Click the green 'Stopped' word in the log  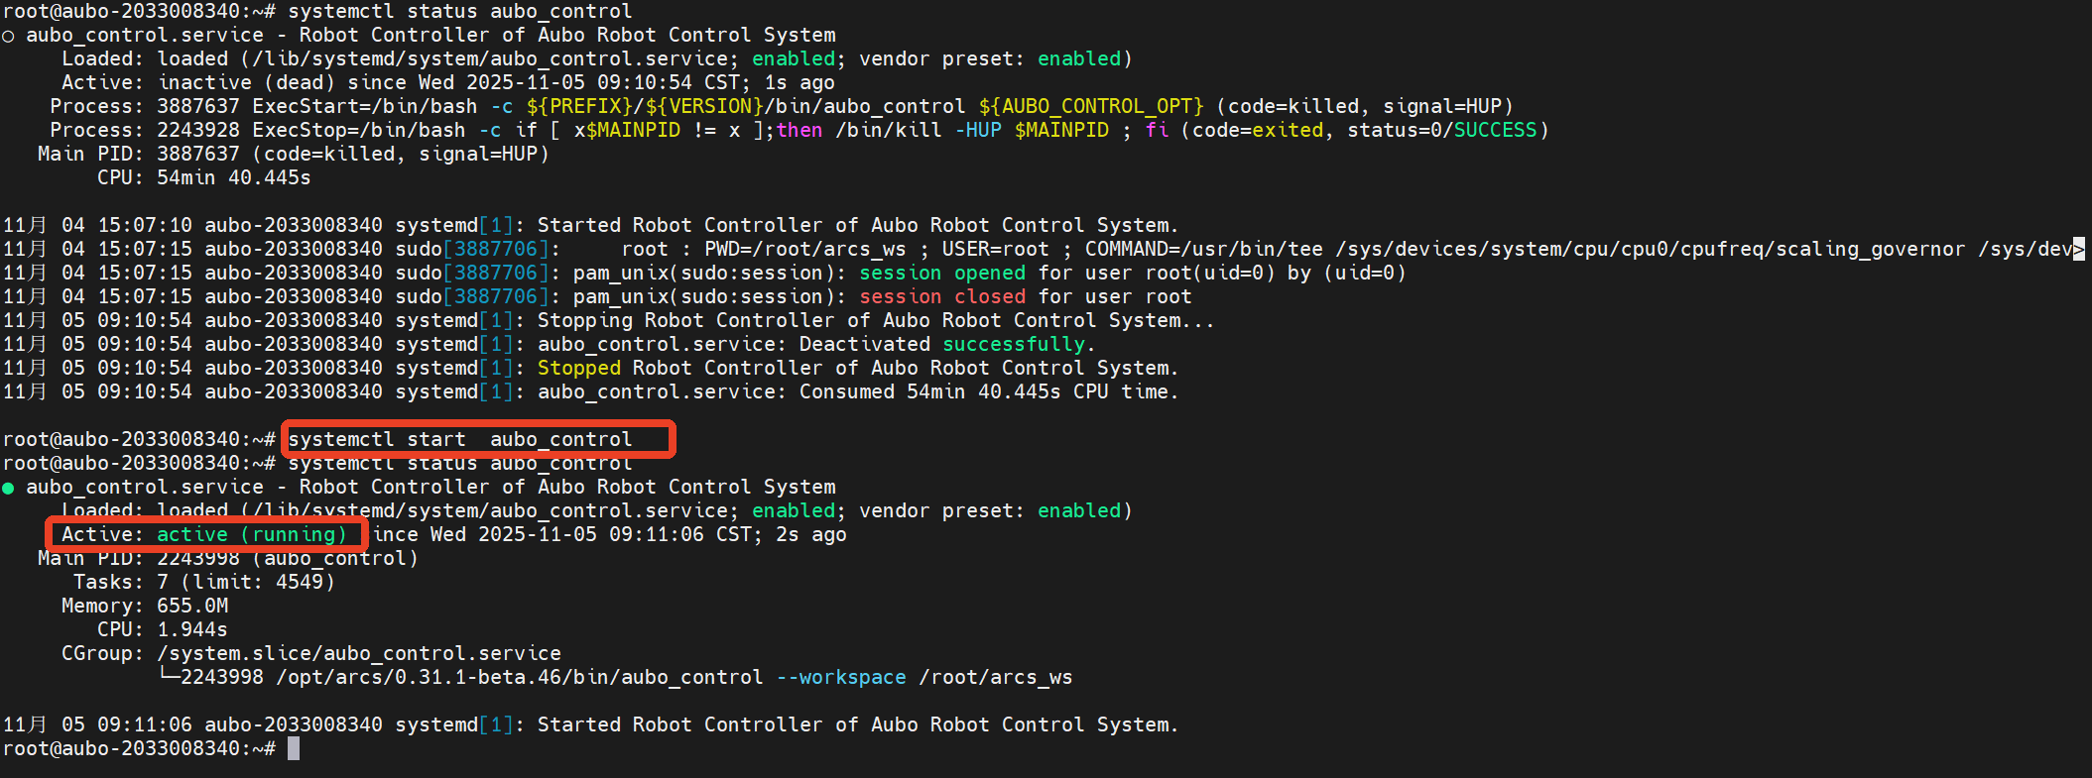pyautogui.click(x=579, y=369)
